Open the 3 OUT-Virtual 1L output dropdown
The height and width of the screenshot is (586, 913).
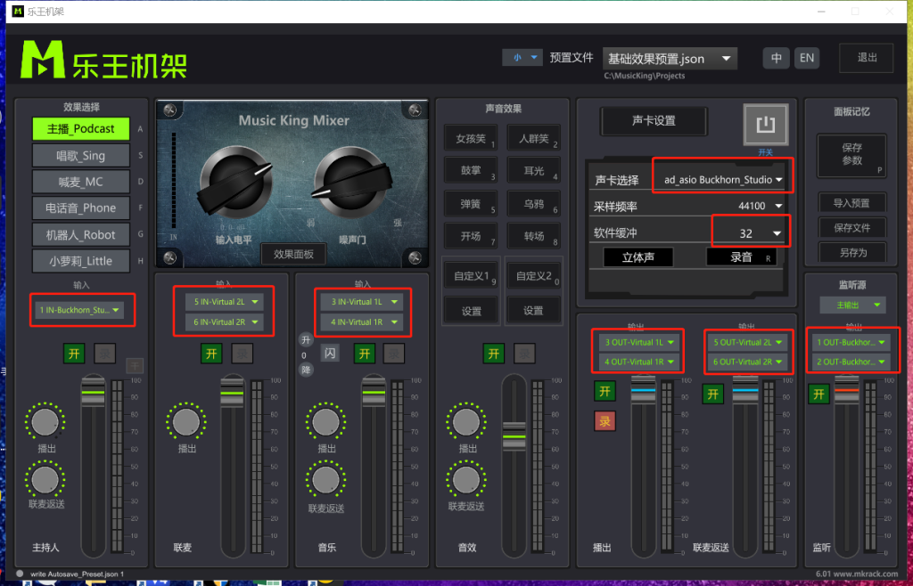(x=639, y=342)
